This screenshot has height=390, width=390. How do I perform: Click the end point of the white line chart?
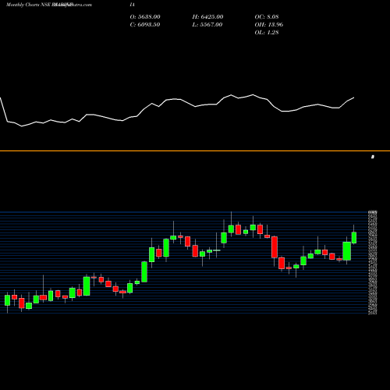[354, 97]
